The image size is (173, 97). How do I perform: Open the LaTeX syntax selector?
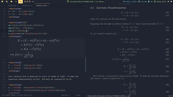pos(78,95)
